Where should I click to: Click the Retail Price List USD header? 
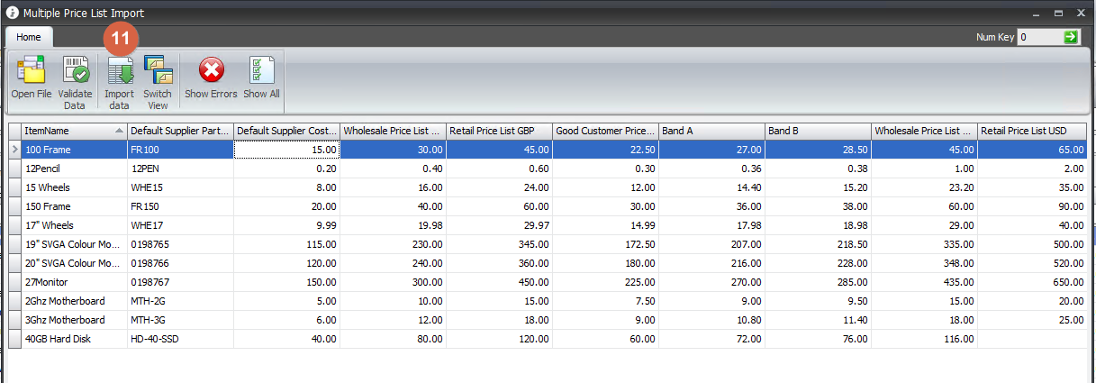click(x=1030, y=131)
